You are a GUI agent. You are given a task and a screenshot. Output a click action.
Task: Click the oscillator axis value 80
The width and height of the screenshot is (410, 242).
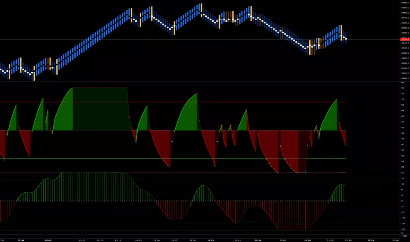(403, 88)
